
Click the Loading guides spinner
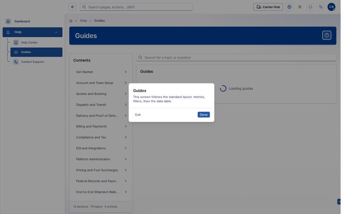point(223,88)
